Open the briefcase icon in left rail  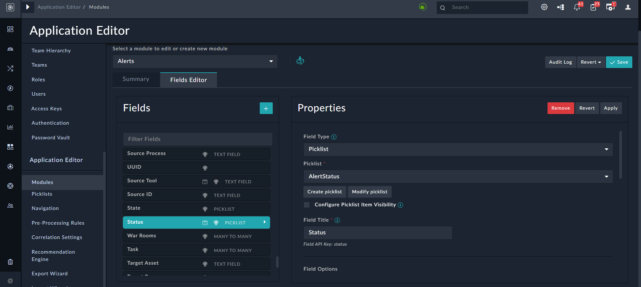10,108
